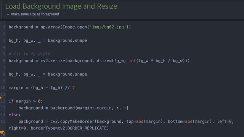Click line number 1 in gutter
244x137 pixels.
4,27
